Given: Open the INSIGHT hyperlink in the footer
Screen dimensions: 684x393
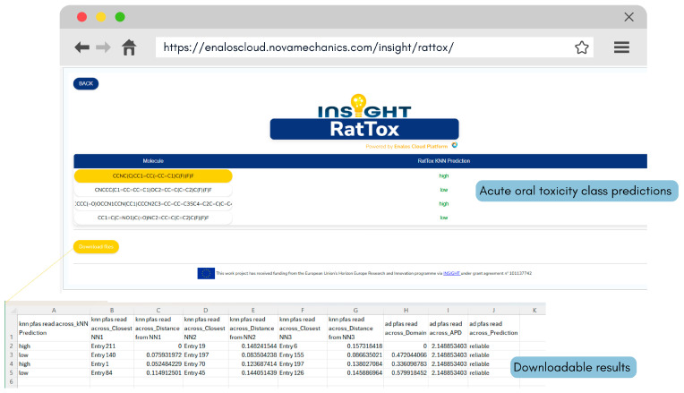Looking at the screenshot, I should click(x=451, y=273).
